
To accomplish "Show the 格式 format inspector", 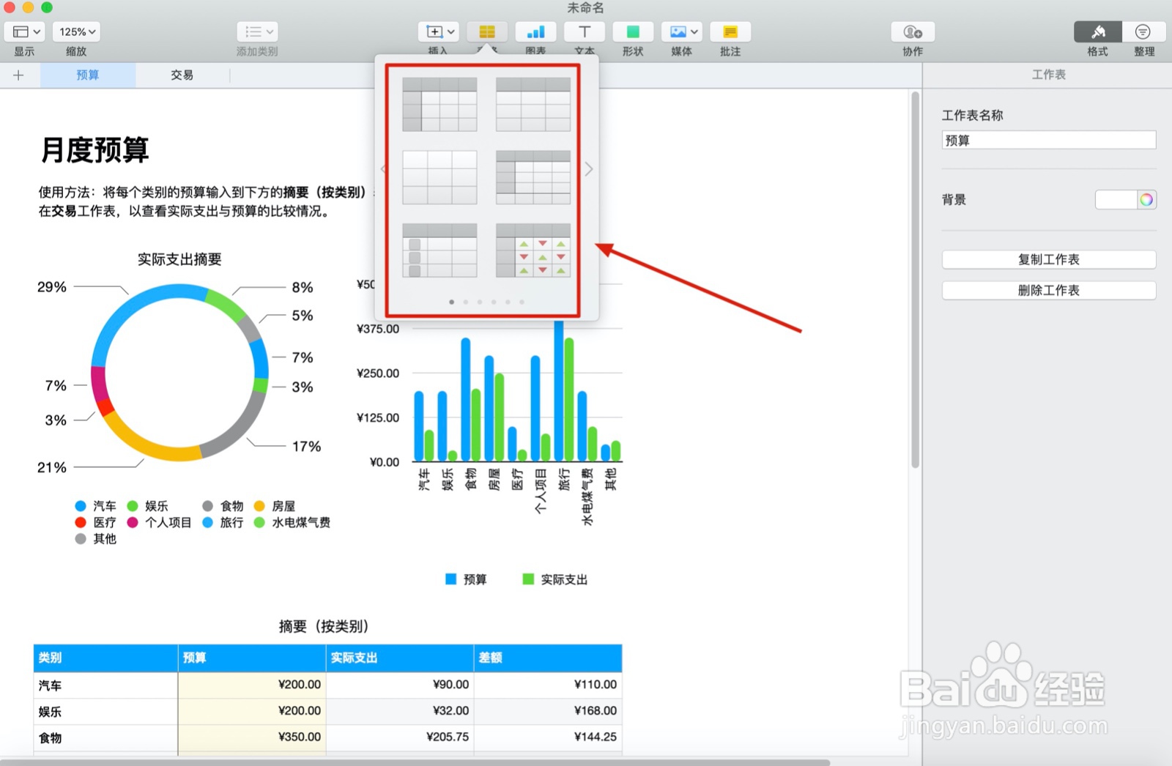I will [x=1097, y=31].
